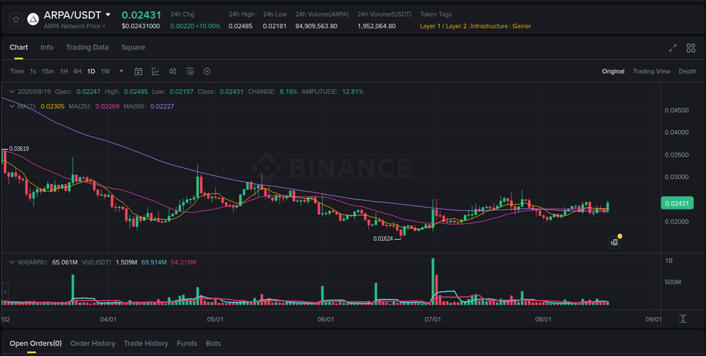Open the Order History tab
Viewport: 706px width, 356px height.
(93, 343)
